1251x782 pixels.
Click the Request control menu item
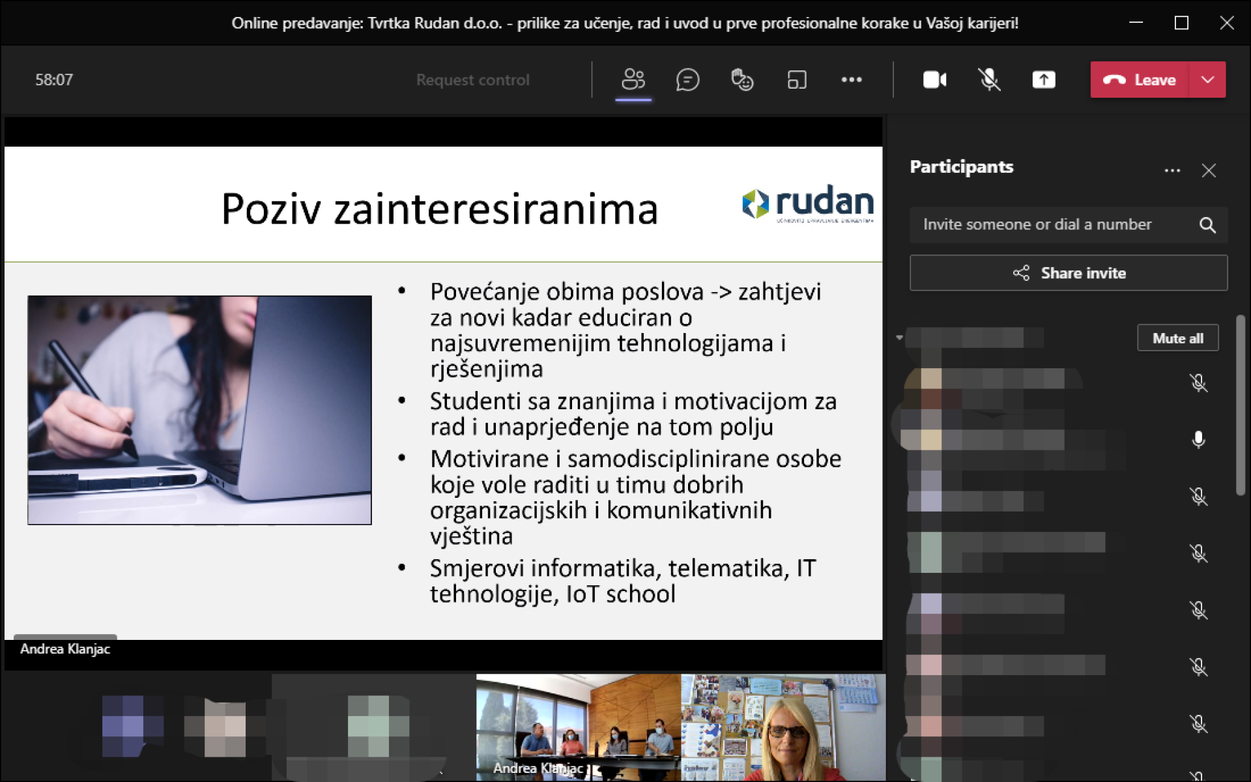point(472,80)
